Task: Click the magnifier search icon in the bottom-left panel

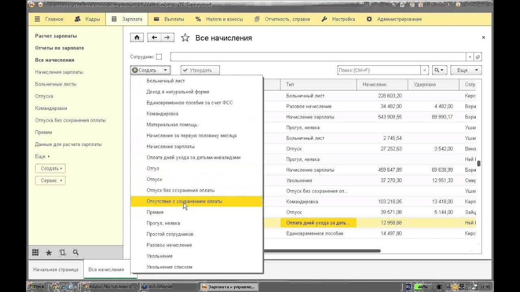Action: click(76, 253)
